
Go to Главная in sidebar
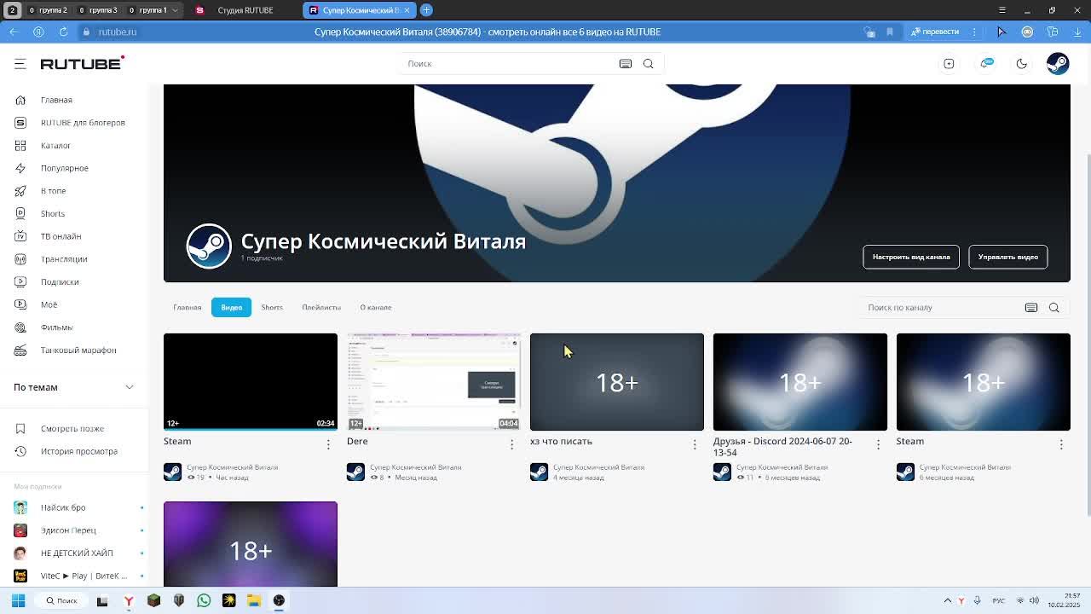point(56,100)
